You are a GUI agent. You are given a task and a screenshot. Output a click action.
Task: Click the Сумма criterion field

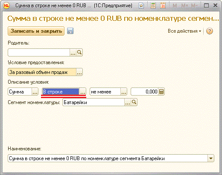20,92
